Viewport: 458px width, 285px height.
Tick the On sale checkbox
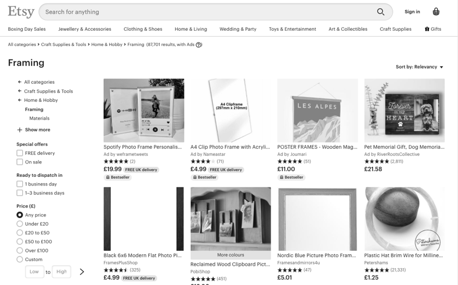pyautogui.click(x=20, y=162)
